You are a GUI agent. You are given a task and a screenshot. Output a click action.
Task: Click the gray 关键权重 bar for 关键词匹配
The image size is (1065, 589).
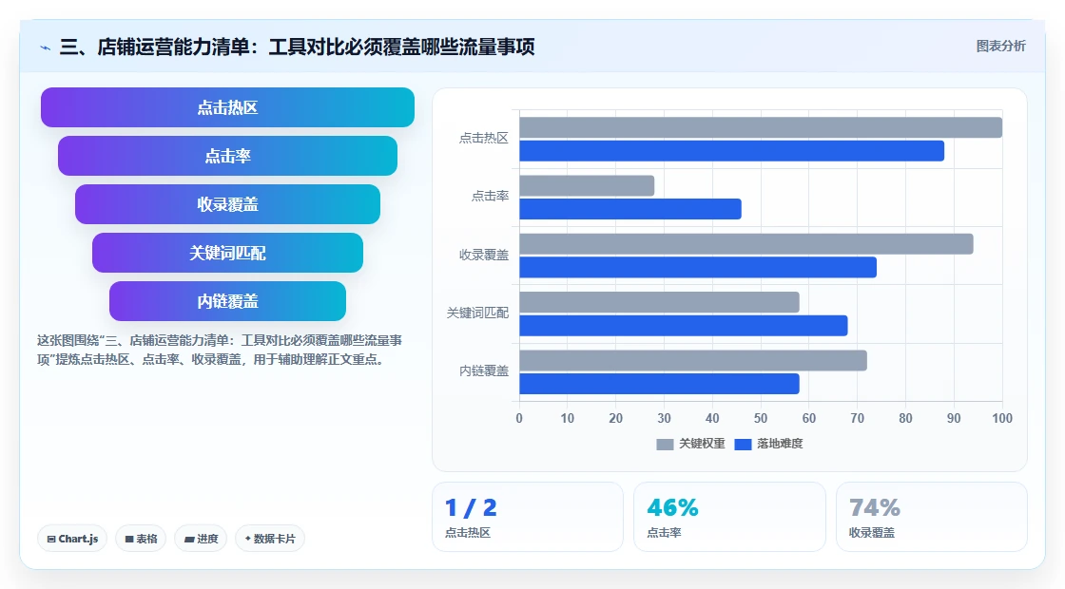pyautogui.click(x=660, y=303)
